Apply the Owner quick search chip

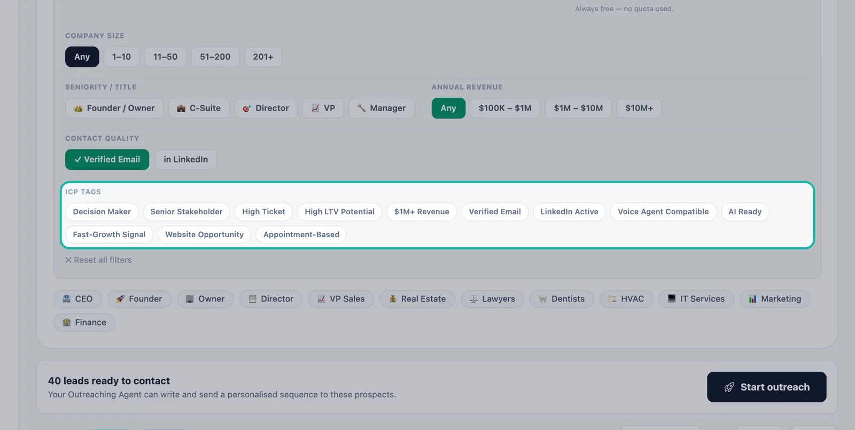pos(205,299)
